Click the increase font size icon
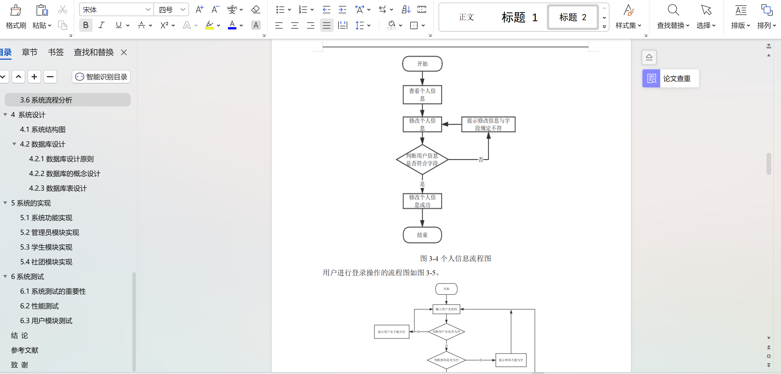The width and height of the screenshot is (781, 374). [x=199, y=10]
